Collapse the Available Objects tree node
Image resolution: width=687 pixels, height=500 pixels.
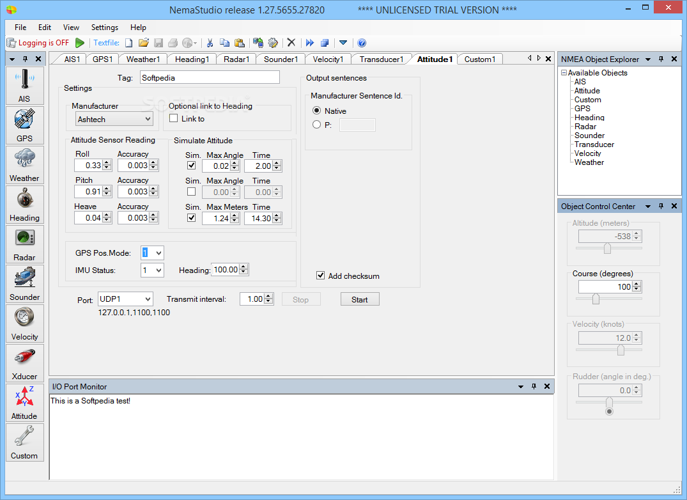coord(564,73)
